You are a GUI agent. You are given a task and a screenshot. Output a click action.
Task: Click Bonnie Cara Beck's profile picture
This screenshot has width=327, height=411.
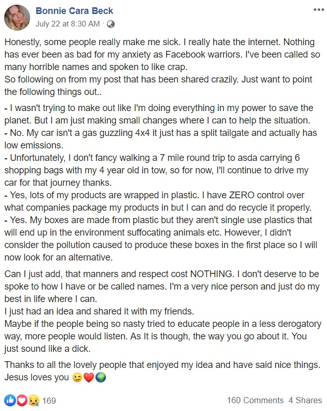[x=17, y=17]
